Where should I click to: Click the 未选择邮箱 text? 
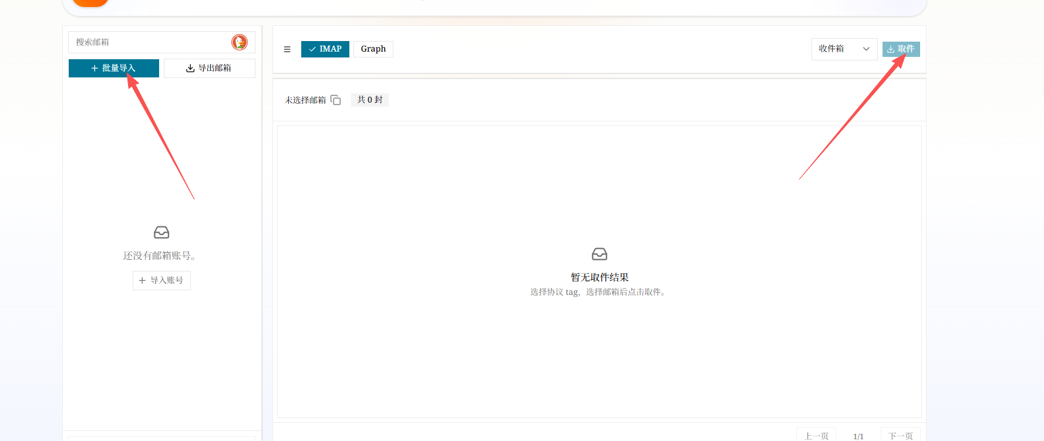(x=305, y=100)
